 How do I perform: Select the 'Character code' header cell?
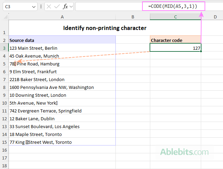point(176,40)
